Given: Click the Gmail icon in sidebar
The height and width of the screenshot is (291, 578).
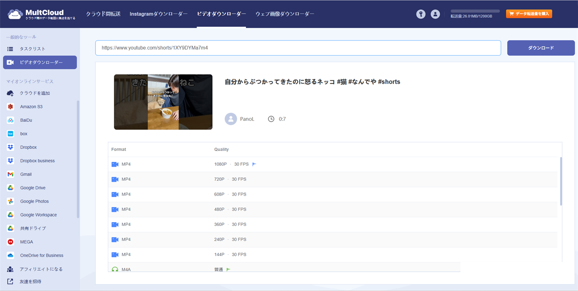Looking at the screenshot, I should click(11, 174).
